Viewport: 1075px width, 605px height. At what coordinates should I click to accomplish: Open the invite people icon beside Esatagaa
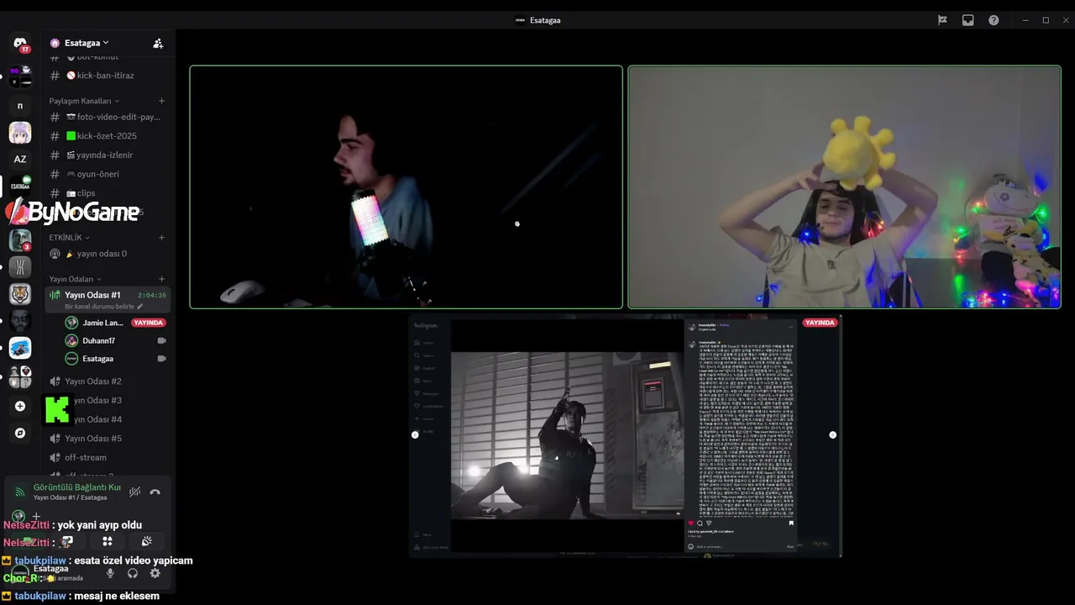tap(158, 43)
